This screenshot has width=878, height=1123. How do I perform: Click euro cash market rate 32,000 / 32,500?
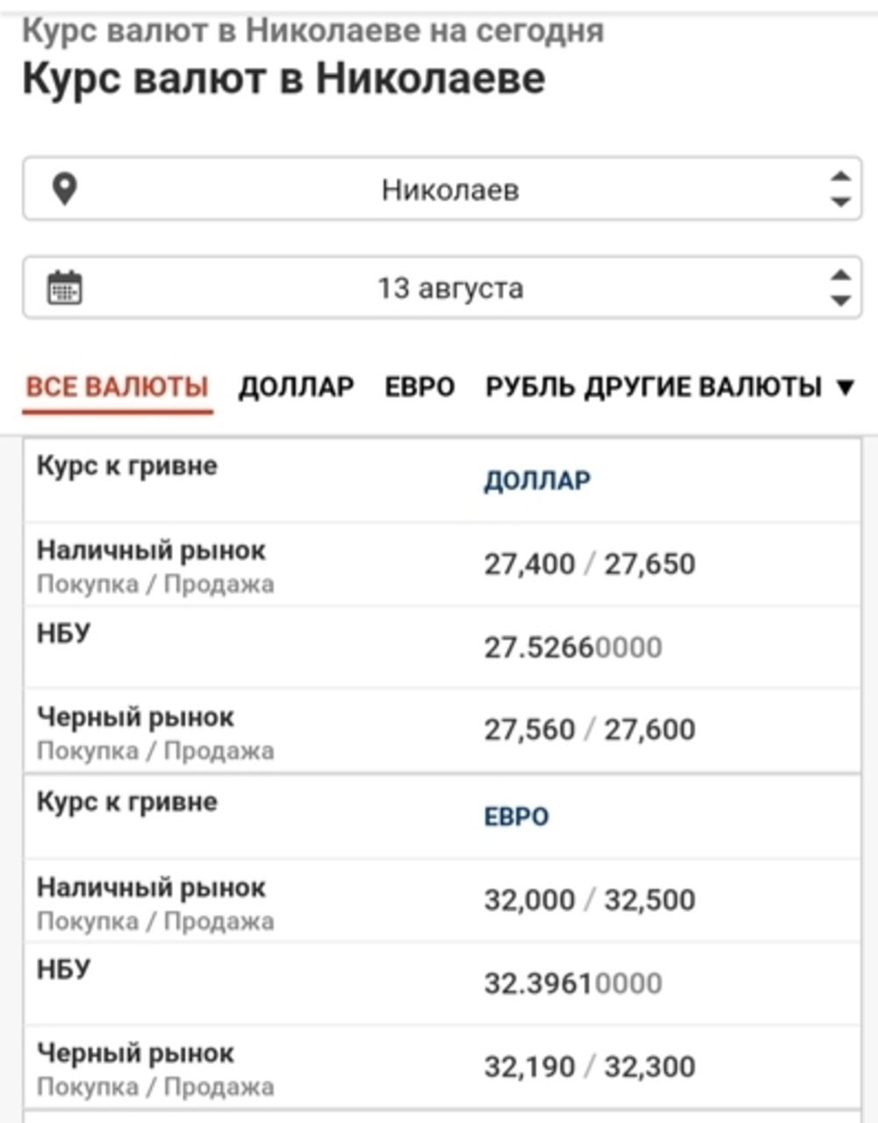pyautogui.click(x=590, y=900)
